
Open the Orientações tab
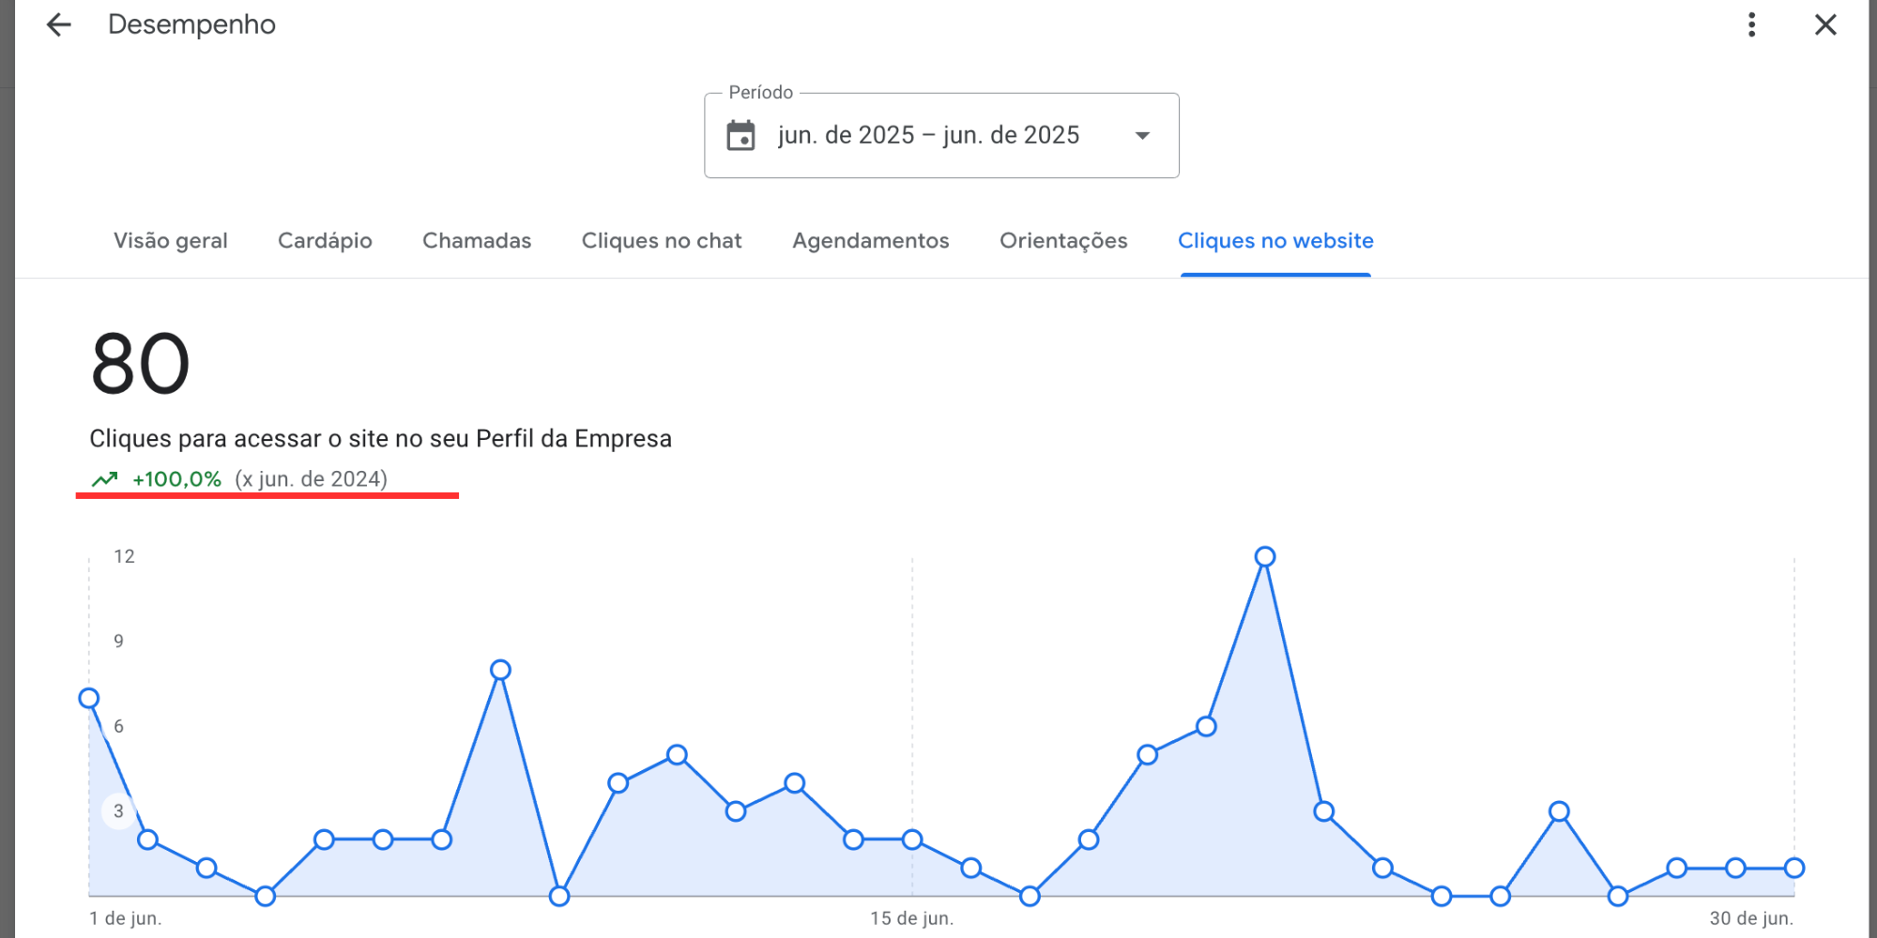1063,241
